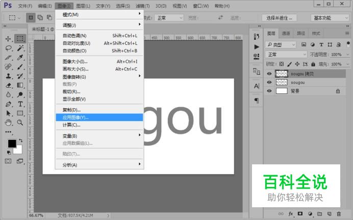Select the History Brush tool

[x=20, y=76]
